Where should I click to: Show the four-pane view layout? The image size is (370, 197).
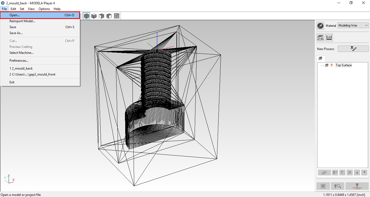tap(117, 16)
